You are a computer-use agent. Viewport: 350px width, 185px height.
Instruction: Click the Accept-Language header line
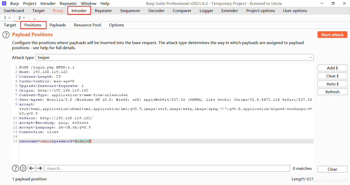[x=55, y=127]
